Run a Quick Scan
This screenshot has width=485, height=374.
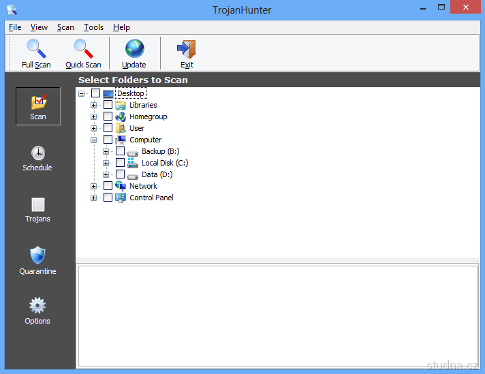coord(83,53)
